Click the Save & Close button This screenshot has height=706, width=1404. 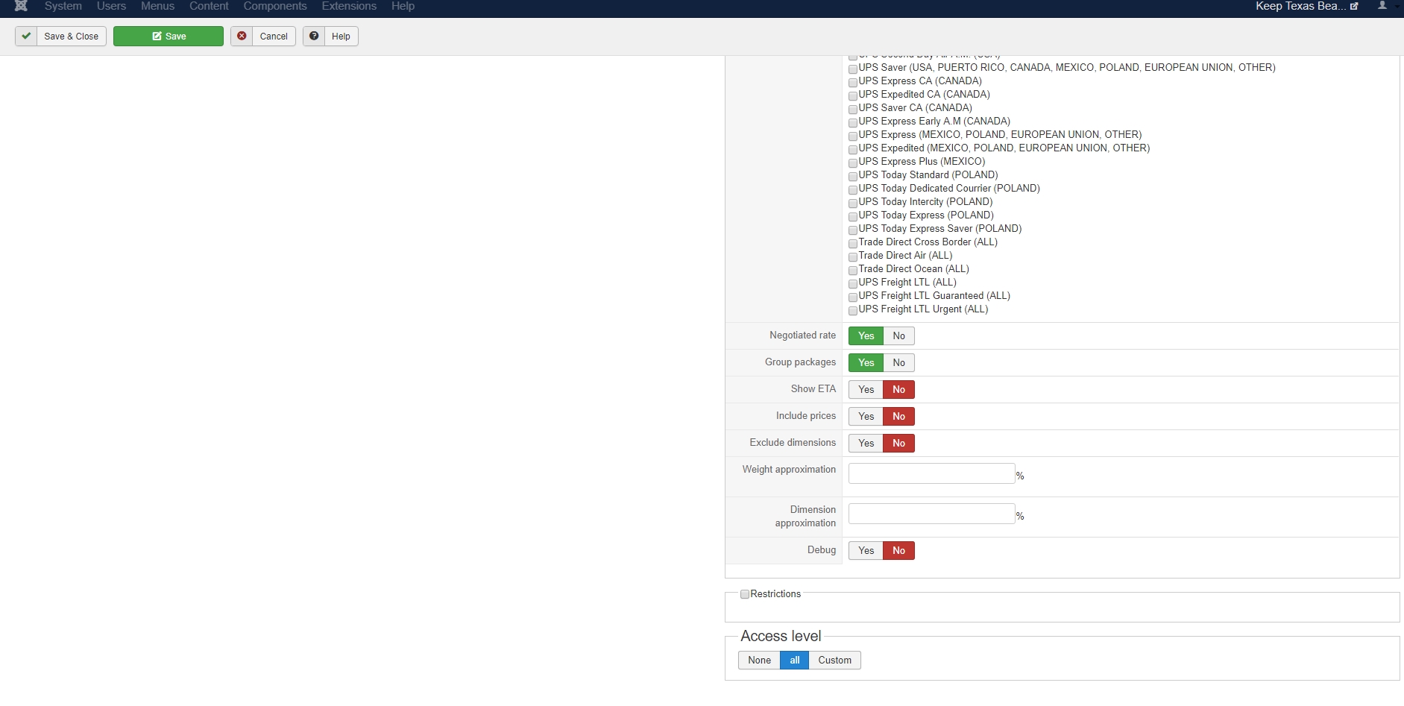(61, 37)
